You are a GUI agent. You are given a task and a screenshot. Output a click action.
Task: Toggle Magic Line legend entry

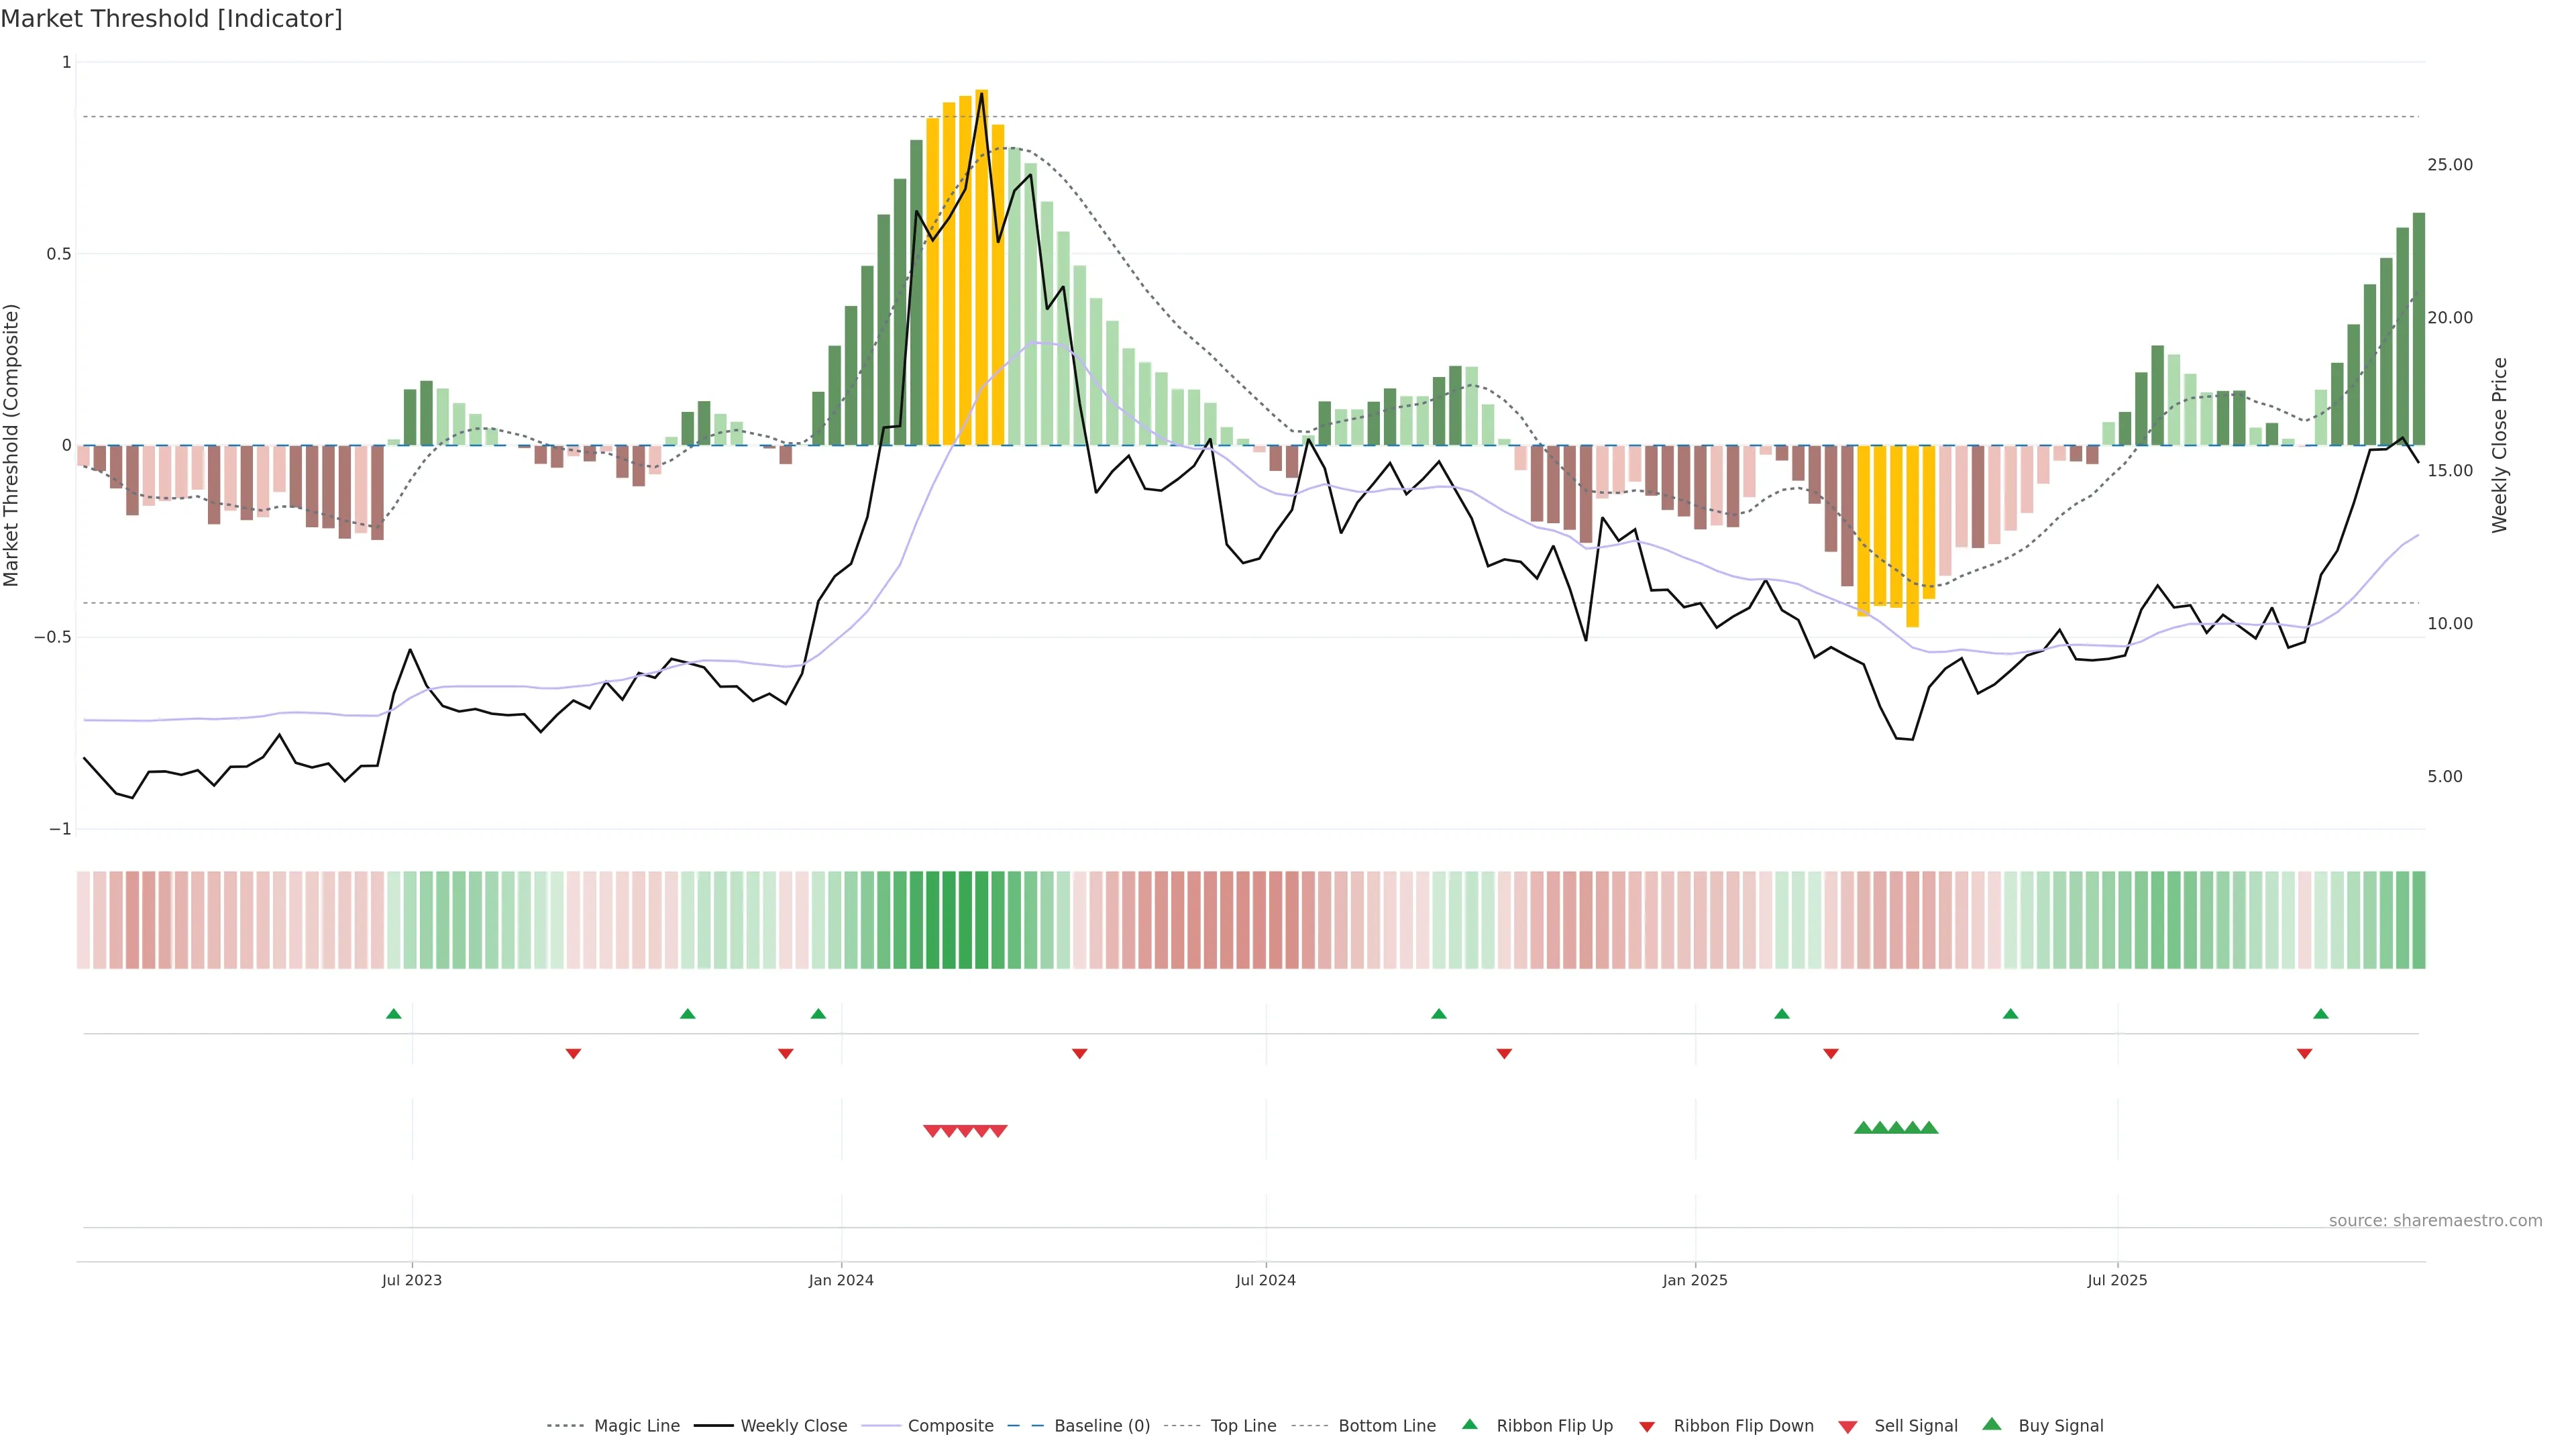[x=636, y=1426]
